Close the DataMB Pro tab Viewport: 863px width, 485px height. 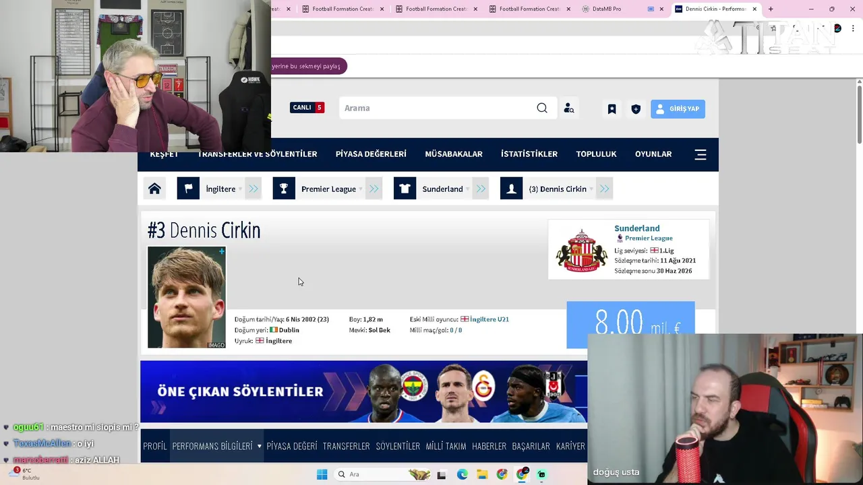[x=661, y=9]
